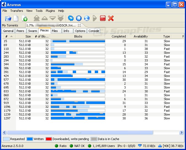
Task: Click the blue gear toolbar icon
Action: (71, 18)
